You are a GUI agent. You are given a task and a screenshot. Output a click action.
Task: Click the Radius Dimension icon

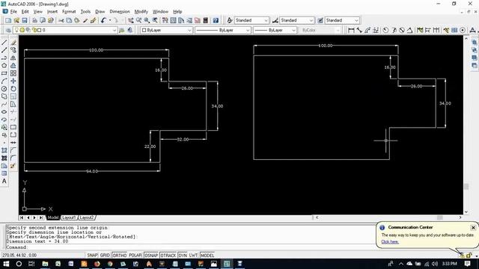point(386,30)
